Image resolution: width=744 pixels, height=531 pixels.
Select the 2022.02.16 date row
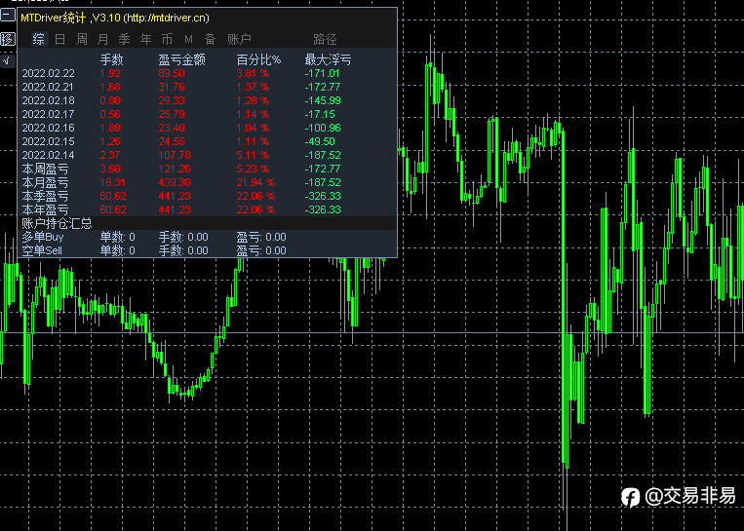(49, 128)
